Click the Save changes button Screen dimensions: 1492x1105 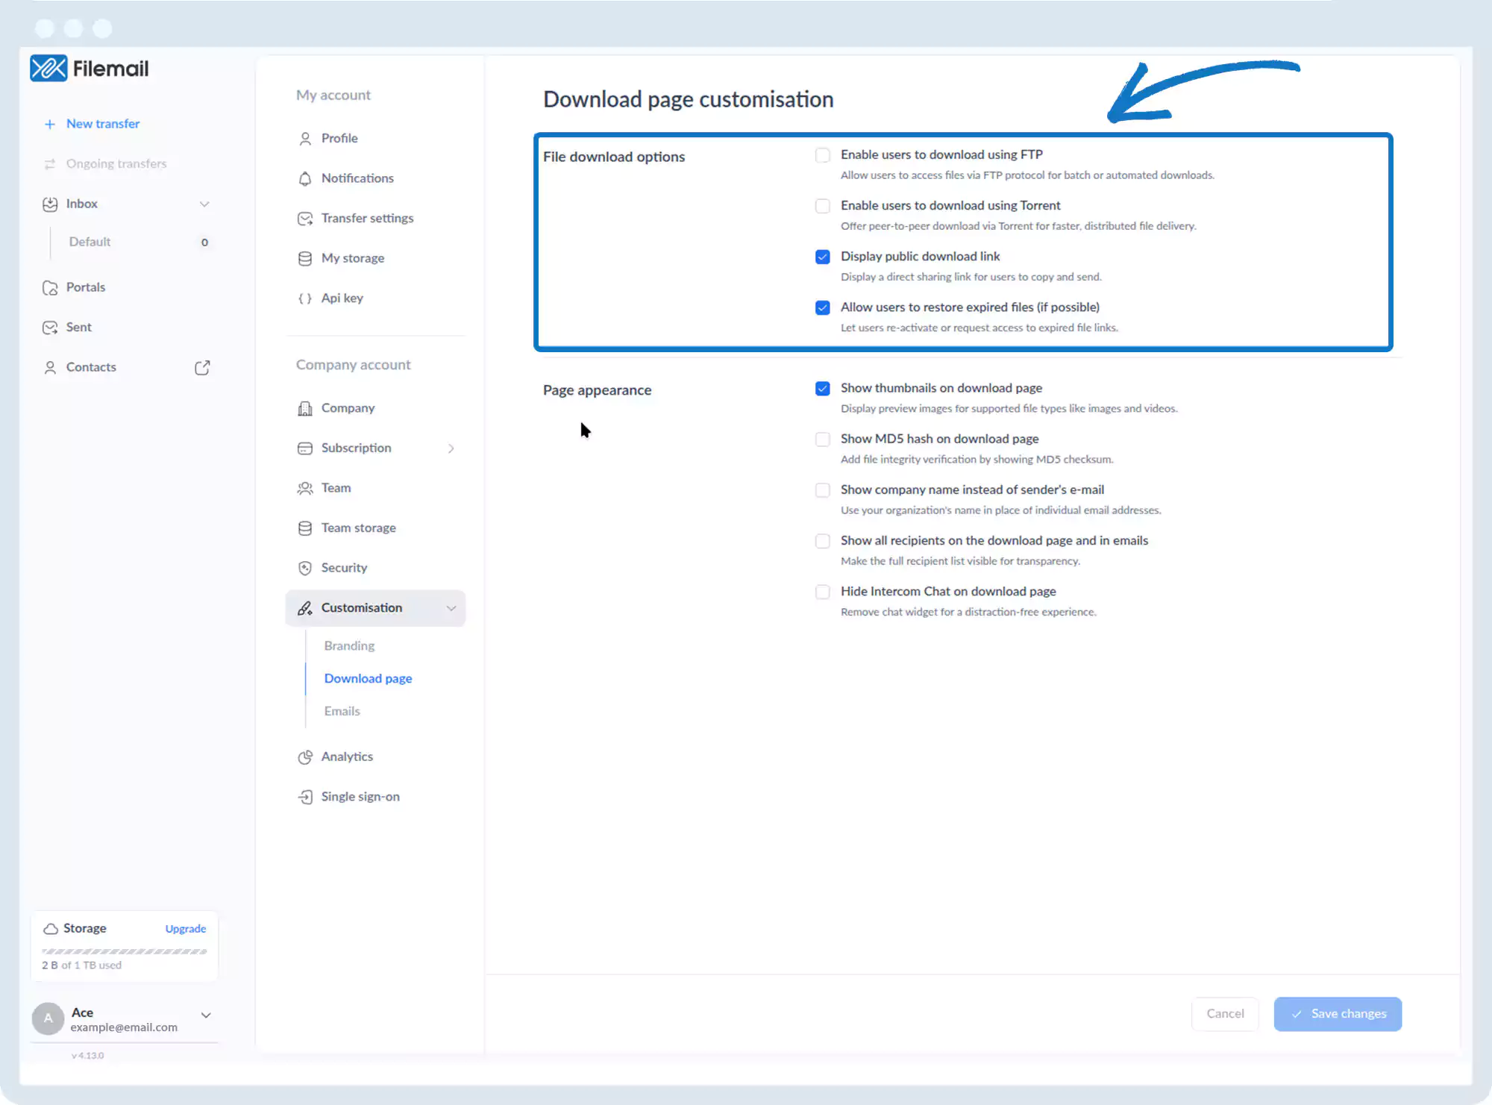click(x=1337, y=1014)
